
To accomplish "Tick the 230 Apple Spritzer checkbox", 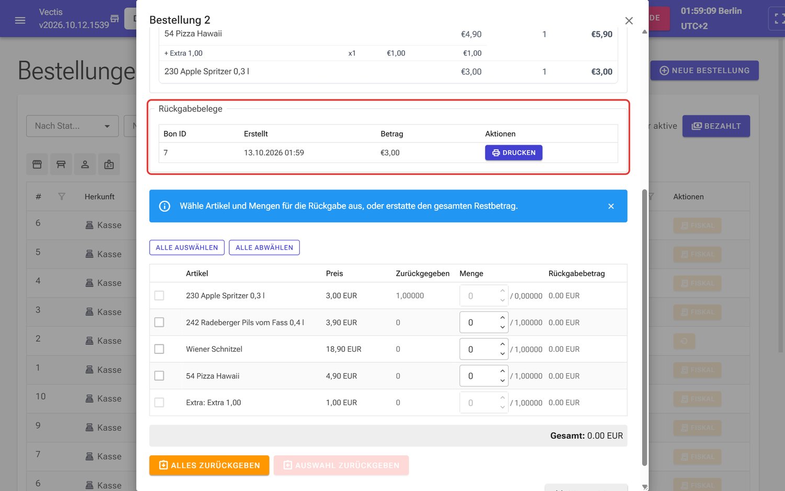I will pos(159,296).
